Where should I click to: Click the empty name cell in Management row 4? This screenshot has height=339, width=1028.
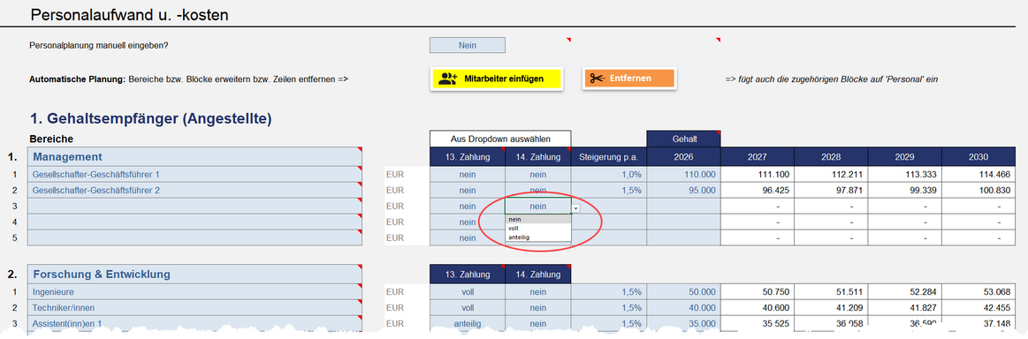194,222
